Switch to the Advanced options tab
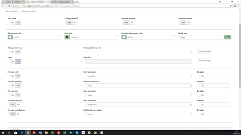Viewport: 241px width, 136px height. click(29, 11)
